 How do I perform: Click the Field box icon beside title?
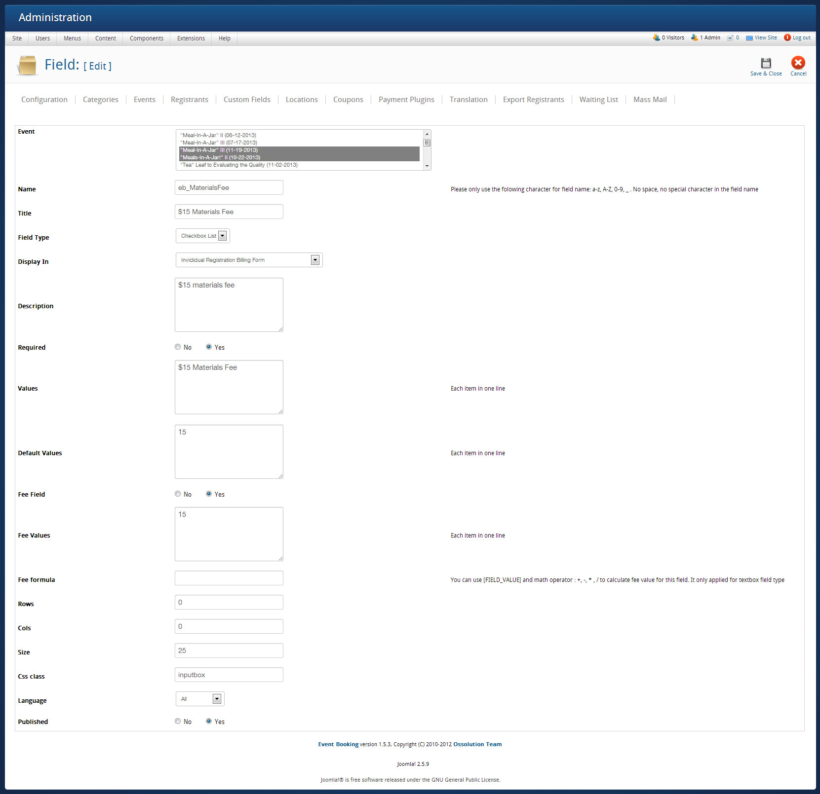(x=27, y=65)
